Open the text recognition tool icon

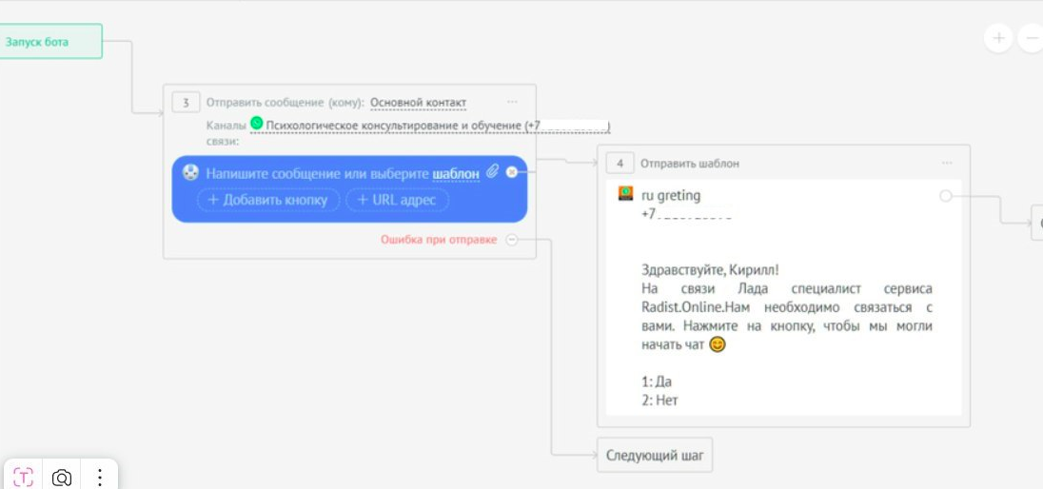coord(24,477)
